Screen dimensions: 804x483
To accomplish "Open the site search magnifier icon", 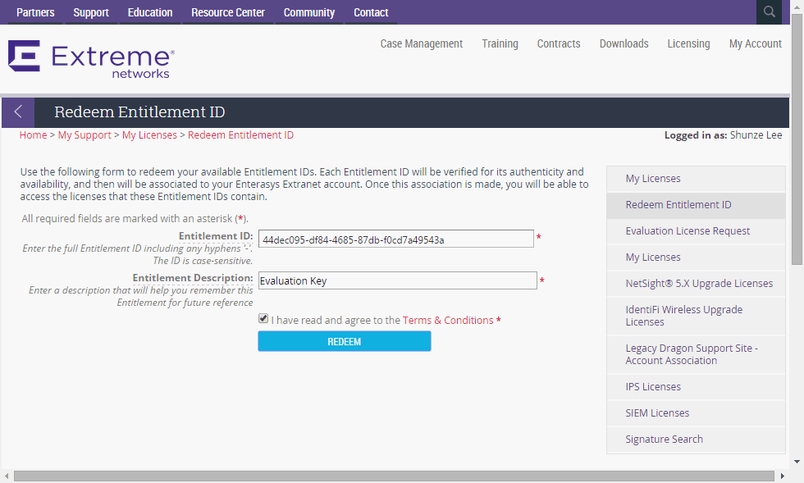I will coord(769,11).
